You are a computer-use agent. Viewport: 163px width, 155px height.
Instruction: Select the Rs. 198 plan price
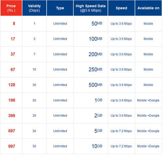12,100
